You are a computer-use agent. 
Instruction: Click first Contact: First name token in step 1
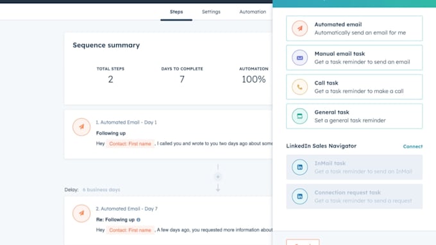tap(130, 144)
